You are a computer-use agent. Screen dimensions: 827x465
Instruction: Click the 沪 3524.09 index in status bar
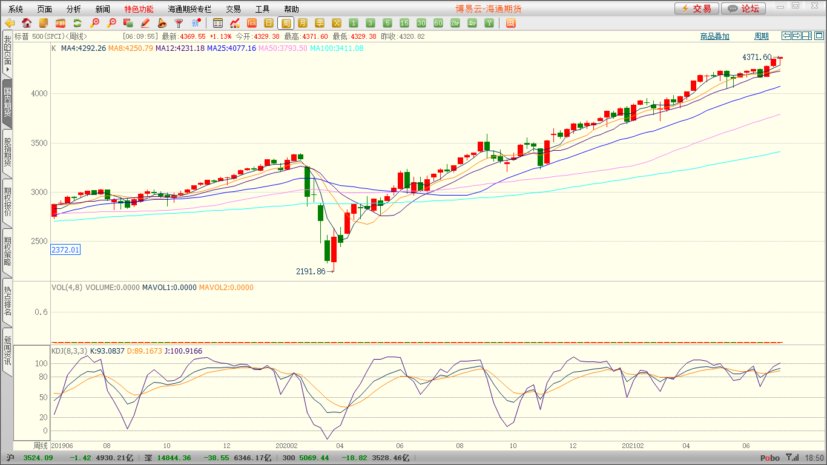coord(30,458)
